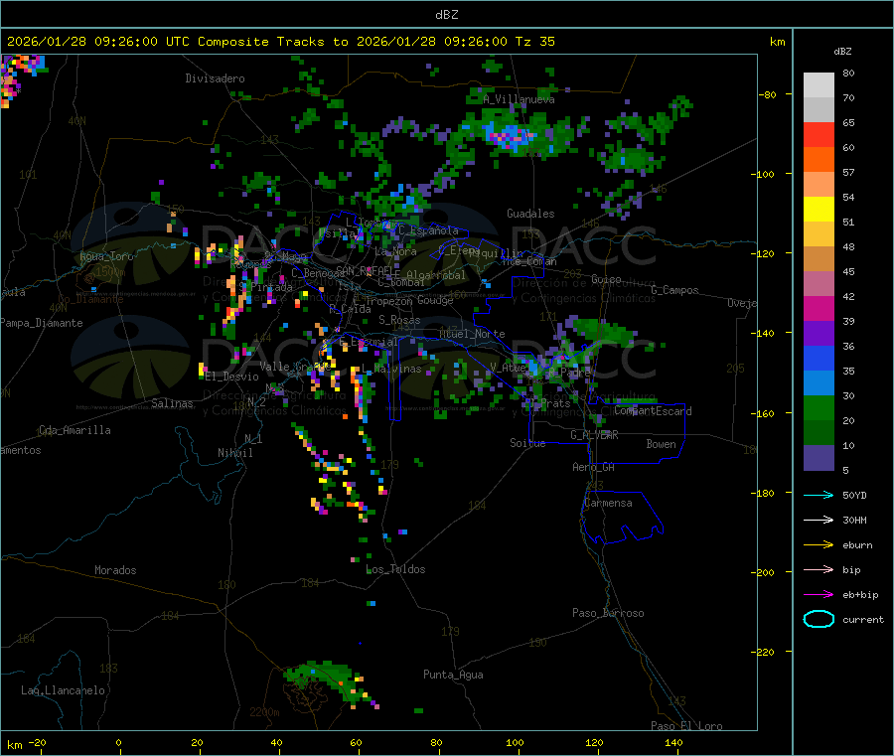Screen dimensions: 894x756
Task: Click the 'Aero_GA' map label
Action: pos(594,467)
